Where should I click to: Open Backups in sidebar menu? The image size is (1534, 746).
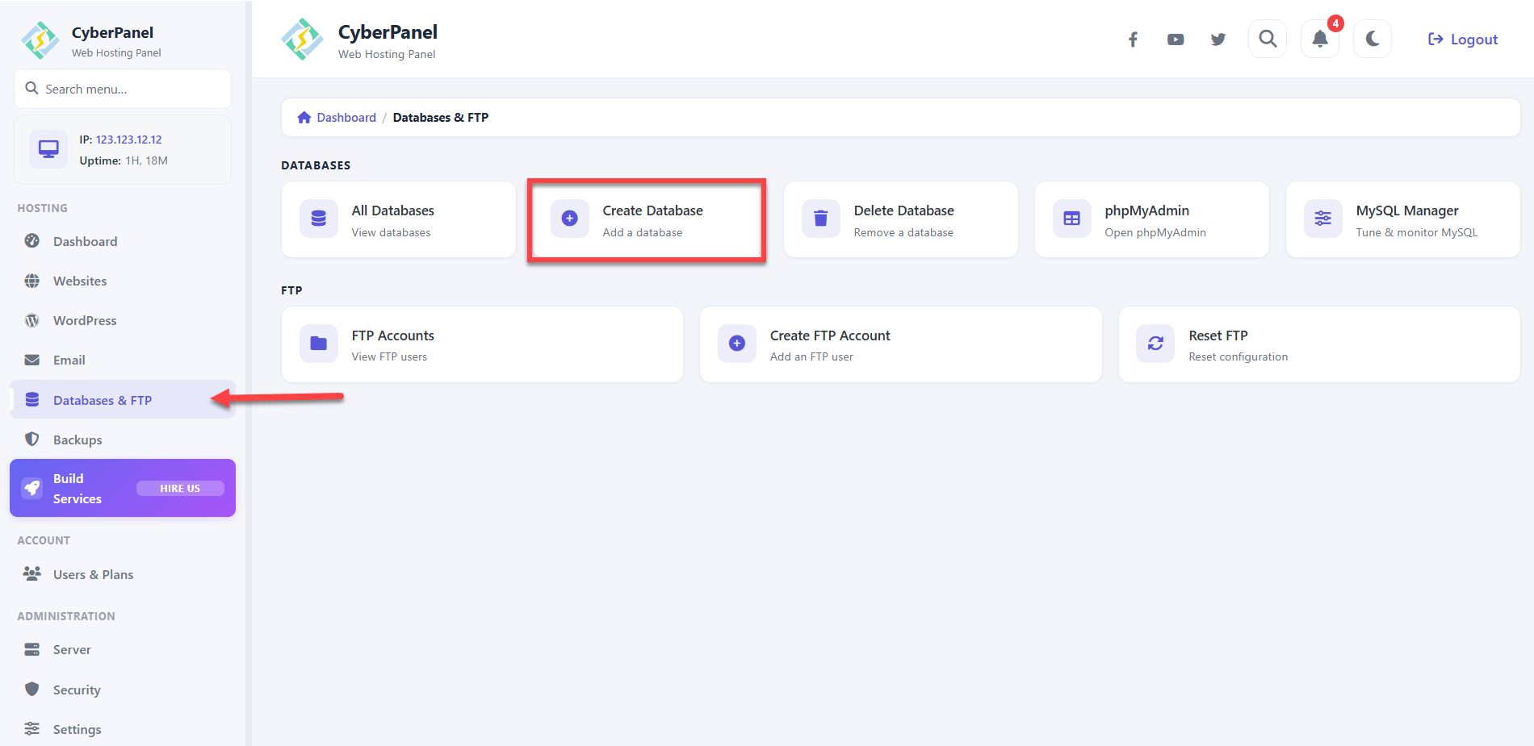pos(123,440)
